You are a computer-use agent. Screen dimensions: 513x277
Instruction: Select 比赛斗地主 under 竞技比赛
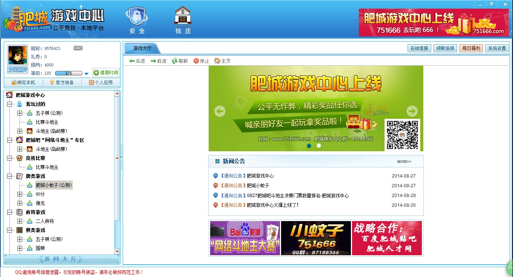point(47,167)
